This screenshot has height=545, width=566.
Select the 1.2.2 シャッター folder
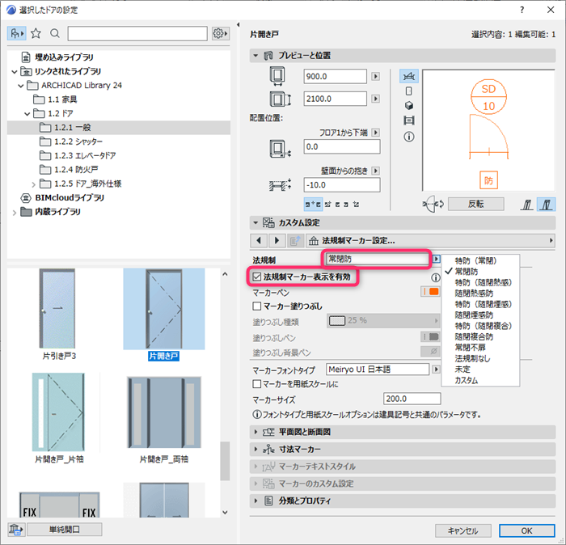(x=71, y=142)
